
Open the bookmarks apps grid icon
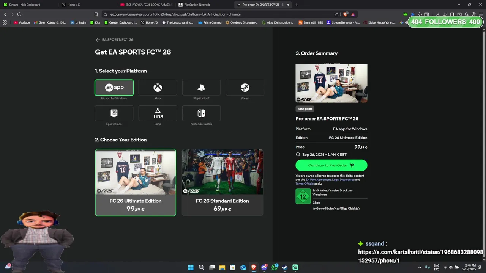click(x=5, y=22)
